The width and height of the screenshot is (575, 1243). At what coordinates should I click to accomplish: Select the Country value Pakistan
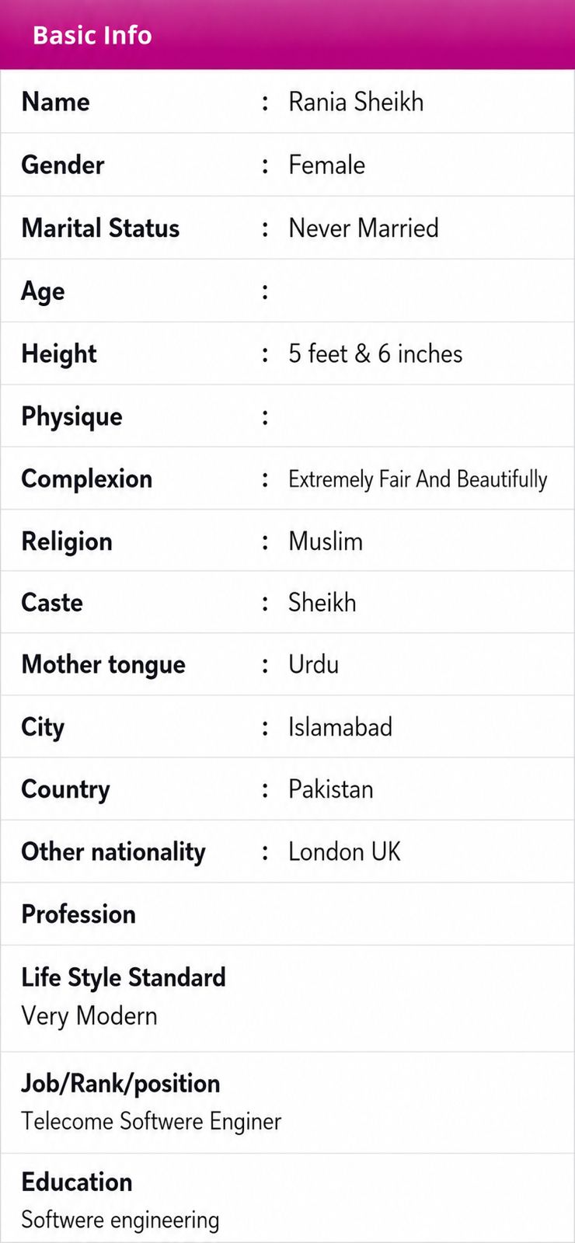click(331, 789)
